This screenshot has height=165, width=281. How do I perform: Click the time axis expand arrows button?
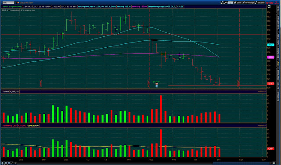(x=274, y=163)
